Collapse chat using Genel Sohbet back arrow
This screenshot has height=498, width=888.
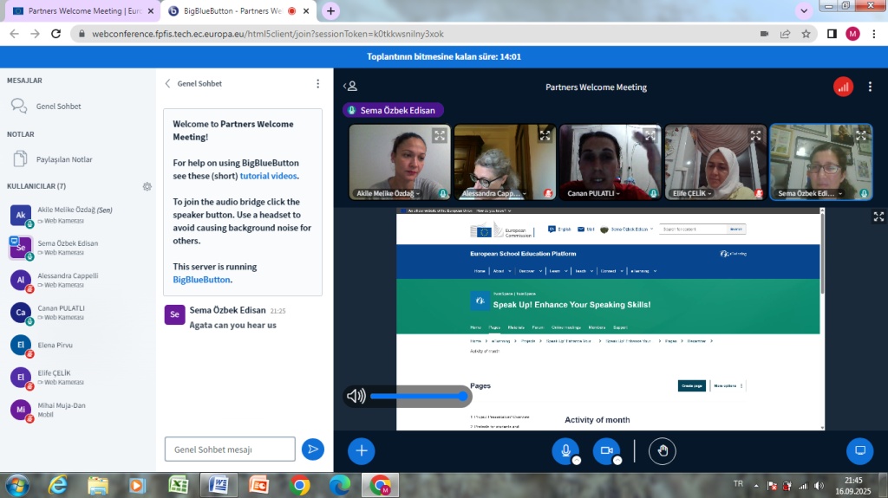(x=168, y=84)
